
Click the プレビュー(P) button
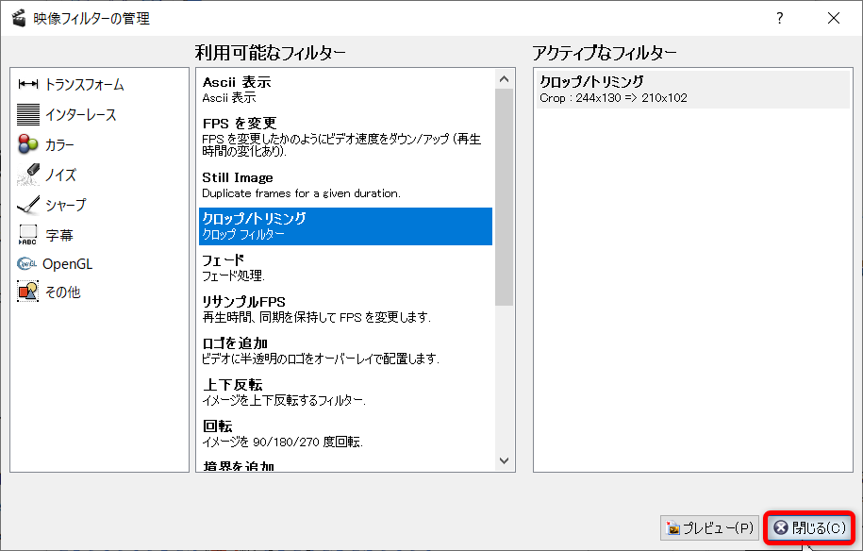pos(710,528)
